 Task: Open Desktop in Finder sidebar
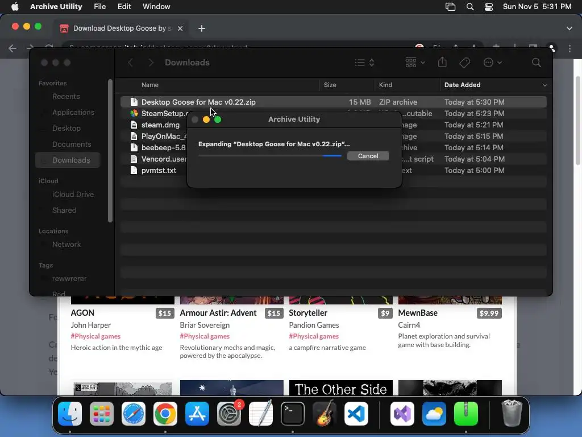tap(66, 128)
